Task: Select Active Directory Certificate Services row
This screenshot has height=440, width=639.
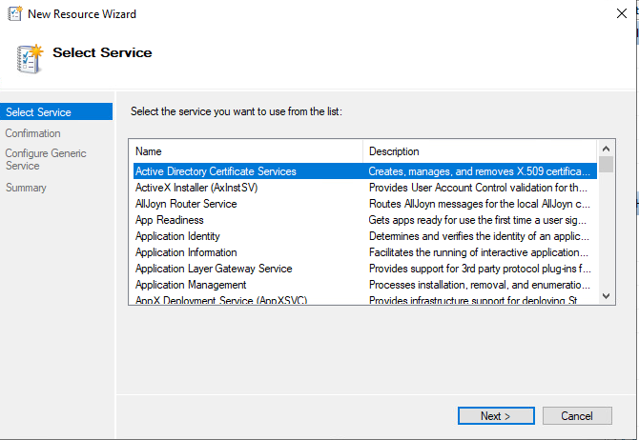Action: pyautogui.click(x=365, y=171)
